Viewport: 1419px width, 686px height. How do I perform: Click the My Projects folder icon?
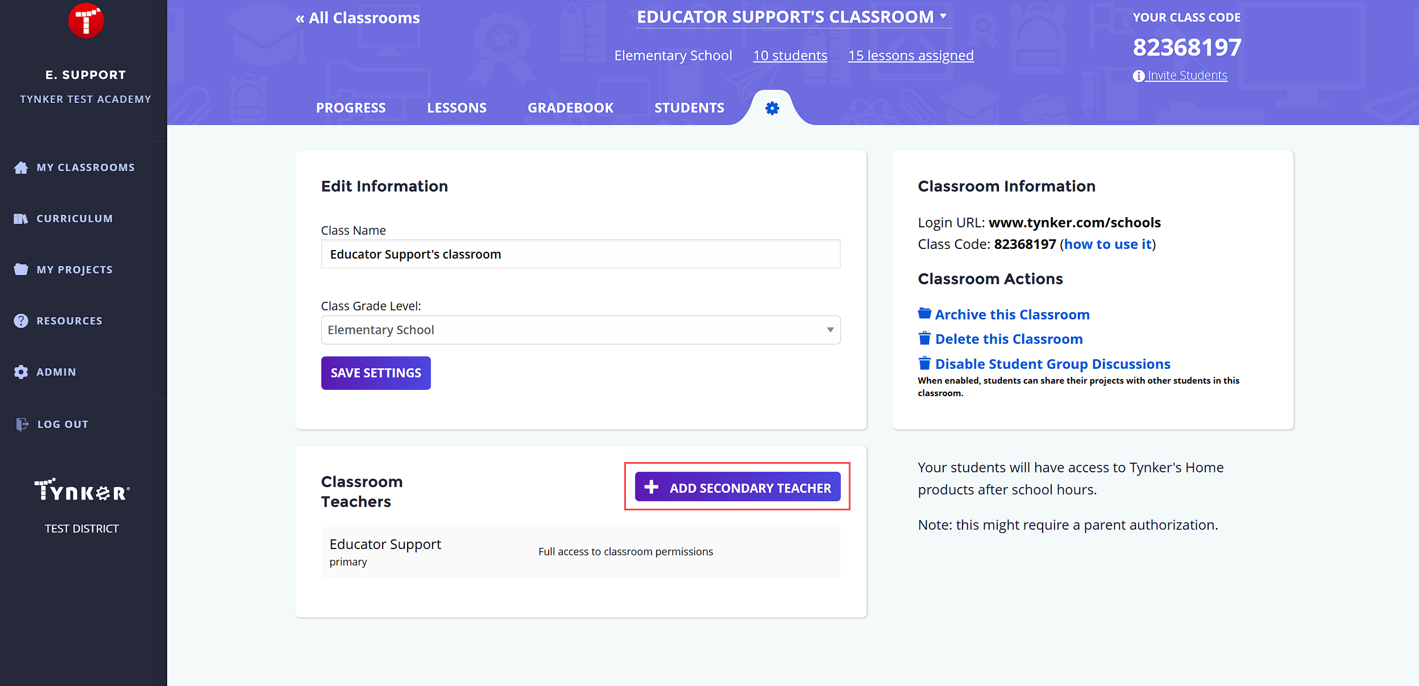point(21,269)
